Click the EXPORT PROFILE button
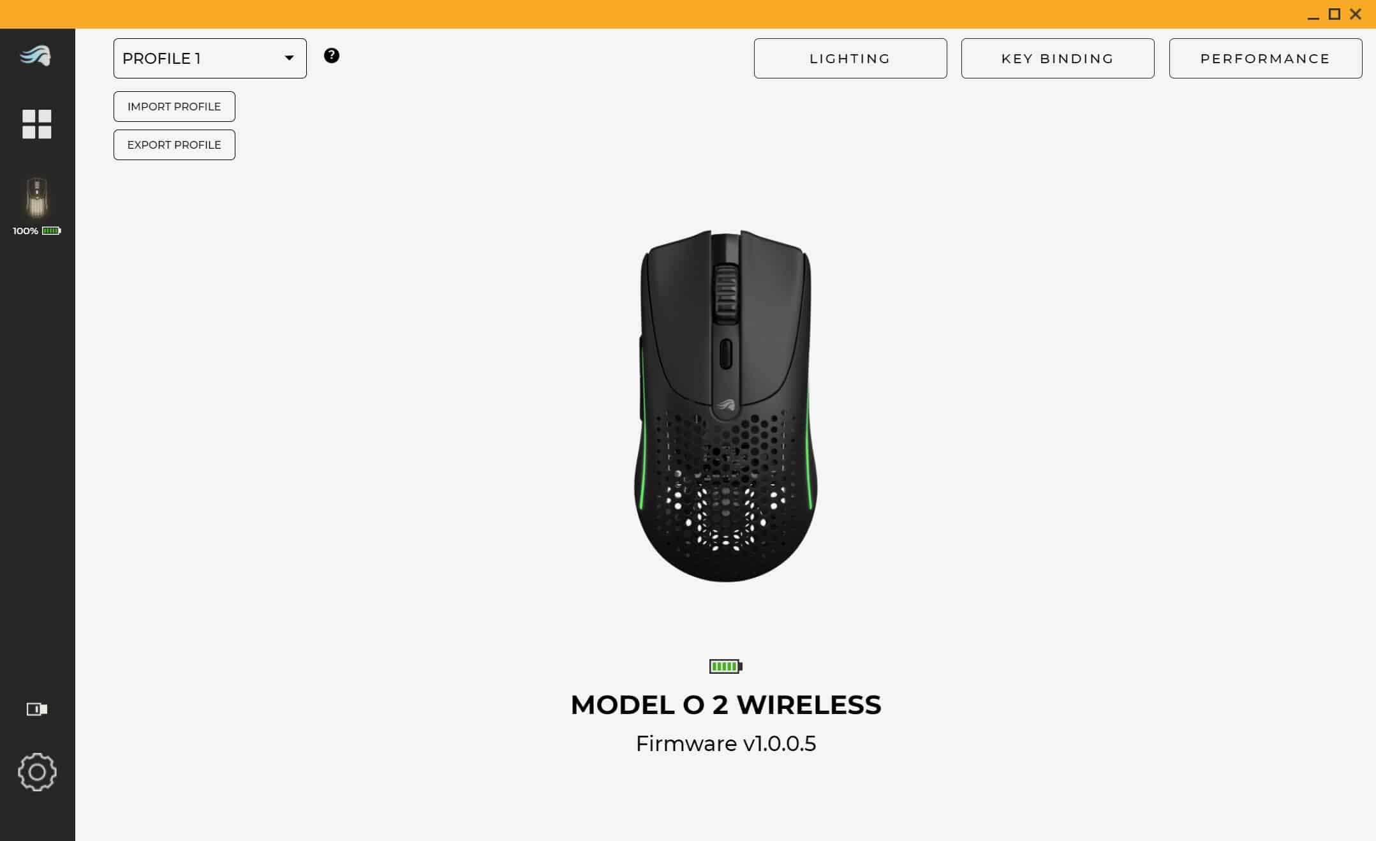 174,145
